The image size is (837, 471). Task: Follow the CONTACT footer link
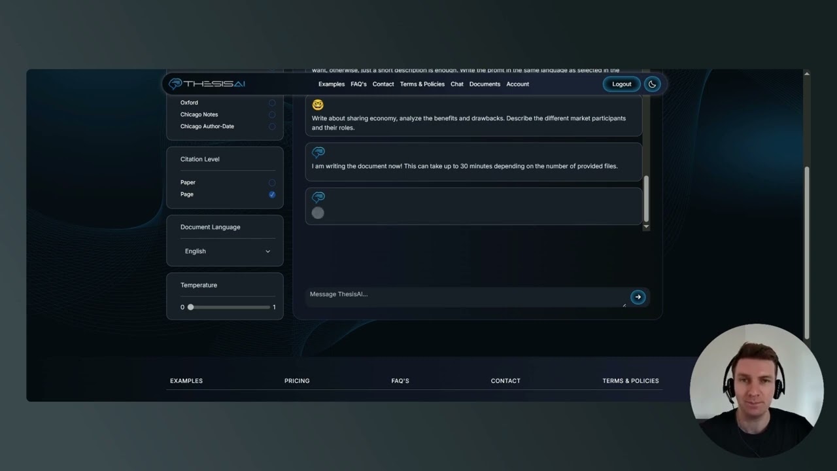click(505, 381)
